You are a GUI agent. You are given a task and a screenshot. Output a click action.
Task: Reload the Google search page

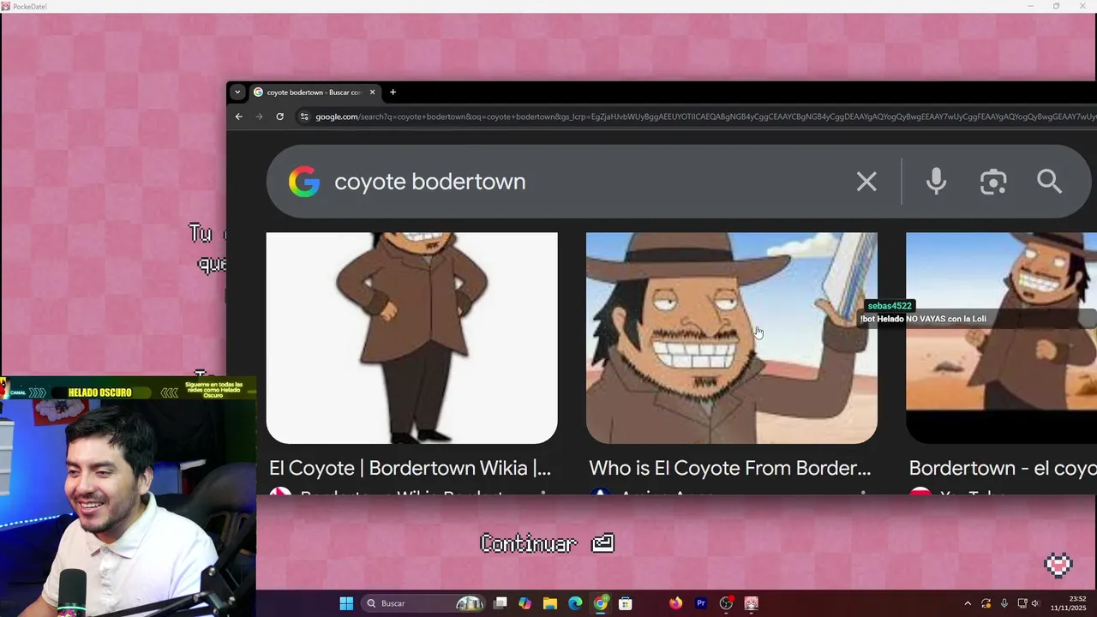(279, 117)
